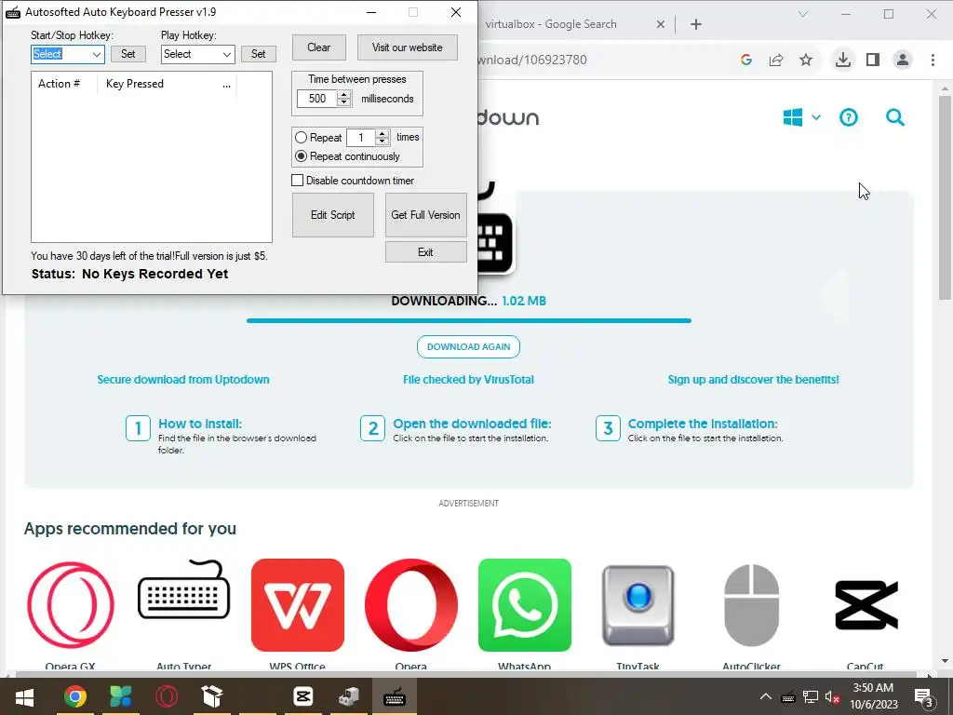Screen dimensions: 953x715
Task: Click File checked by VirusTotal link
Action: pos(469,380)
